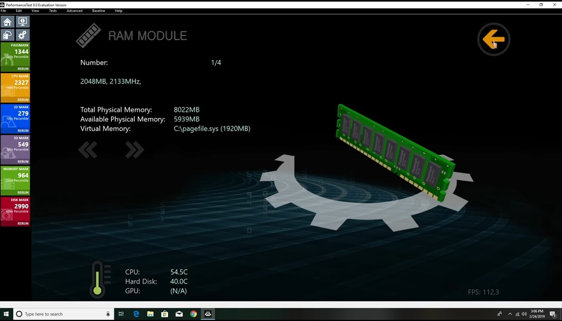This screenshot has width=562, height=321.
Task: Open the People icon in system tray
Action: [500, 314]
